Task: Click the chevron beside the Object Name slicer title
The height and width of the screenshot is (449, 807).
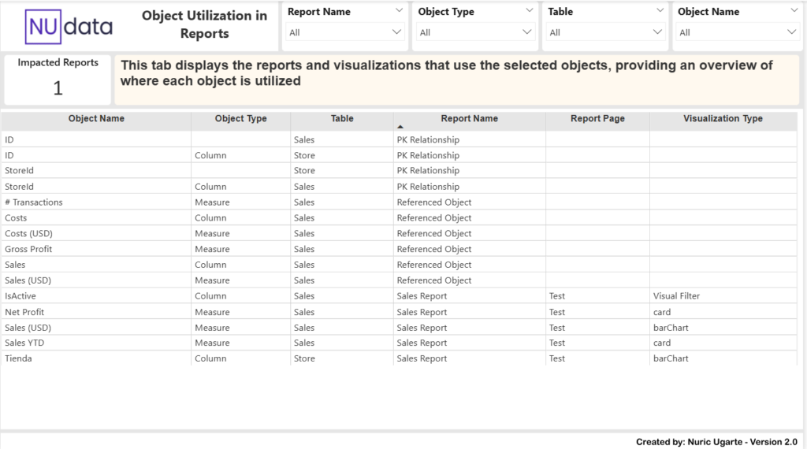Action: pos(791,11)
